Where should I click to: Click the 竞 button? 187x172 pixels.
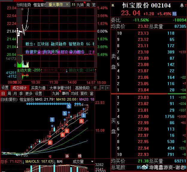pyautogui.click(x=88, y=5)
